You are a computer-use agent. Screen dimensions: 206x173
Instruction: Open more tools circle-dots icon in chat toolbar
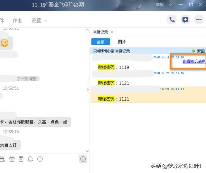click(x=40, y=159)
